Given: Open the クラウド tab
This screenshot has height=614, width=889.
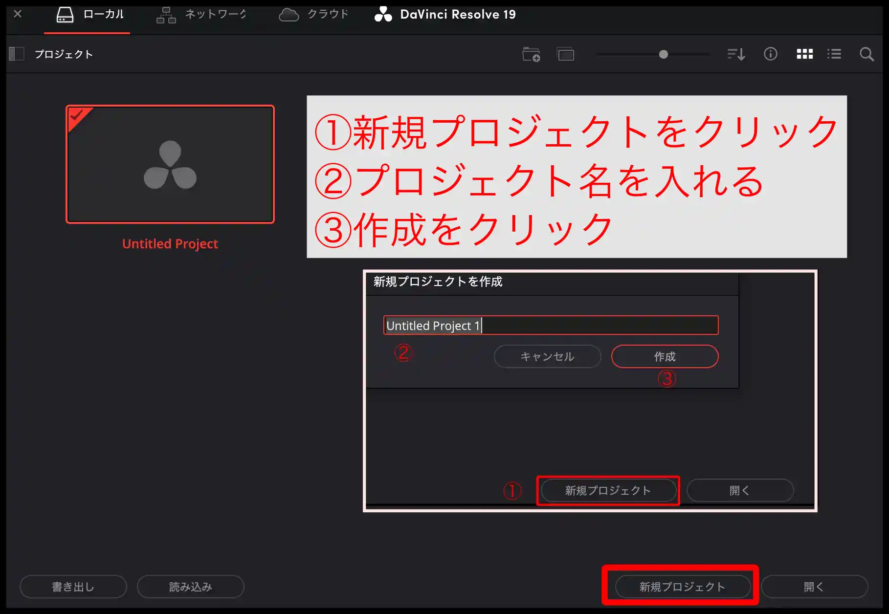Looking at the screenshot, I should coord(313,14).
